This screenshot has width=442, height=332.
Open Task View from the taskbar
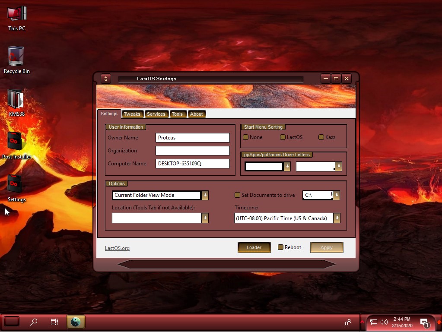coord(54,322)
